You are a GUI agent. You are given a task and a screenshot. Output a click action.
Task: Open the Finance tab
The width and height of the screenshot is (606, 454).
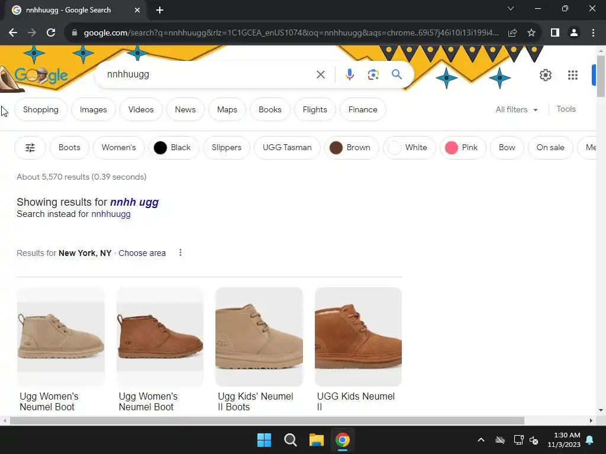point(363,109)
